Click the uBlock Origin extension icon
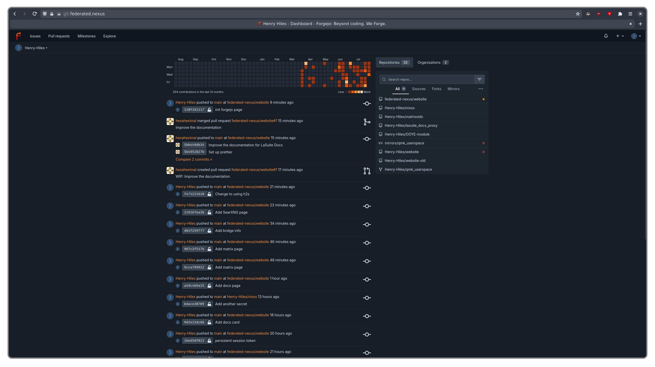Image resolution: width=655 pixels, height=367 pixels. pyautogui.click(x=598, y=14)
